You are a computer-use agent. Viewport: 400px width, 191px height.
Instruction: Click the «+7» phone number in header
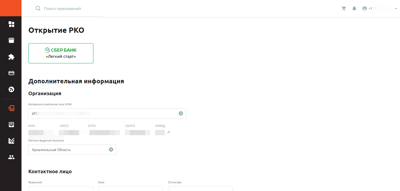point(370,8)
